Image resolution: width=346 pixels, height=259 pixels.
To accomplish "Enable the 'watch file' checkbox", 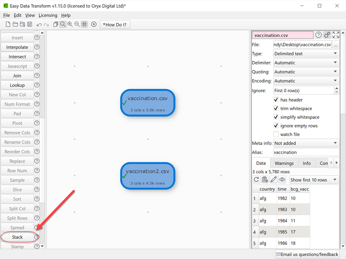I will pos(276,134).
